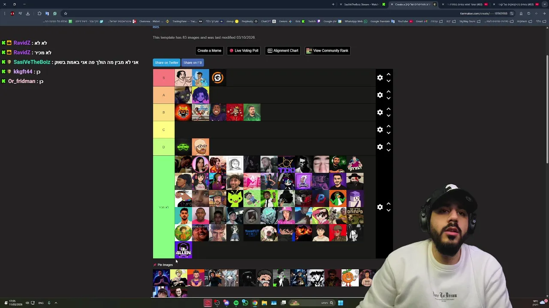Open settings gear for the C tier row
This screenshot has width=549, height=308.
pyautogui.click(x=380, y=130)
